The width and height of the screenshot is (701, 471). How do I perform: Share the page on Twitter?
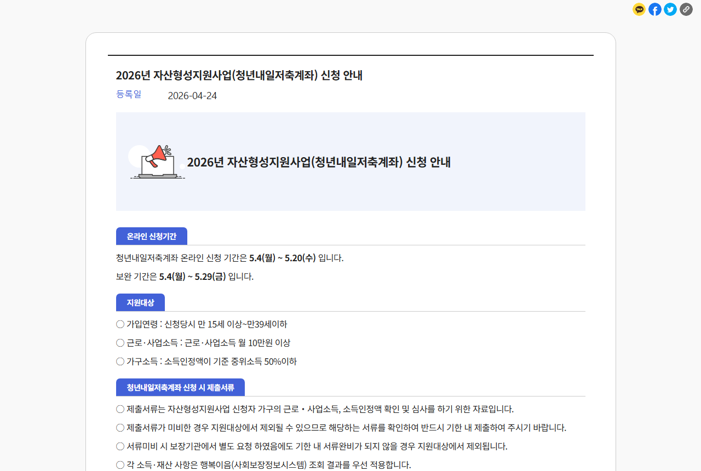click(x=670, y=9)
